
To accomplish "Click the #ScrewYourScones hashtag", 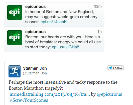I will (x=29, y=100).
